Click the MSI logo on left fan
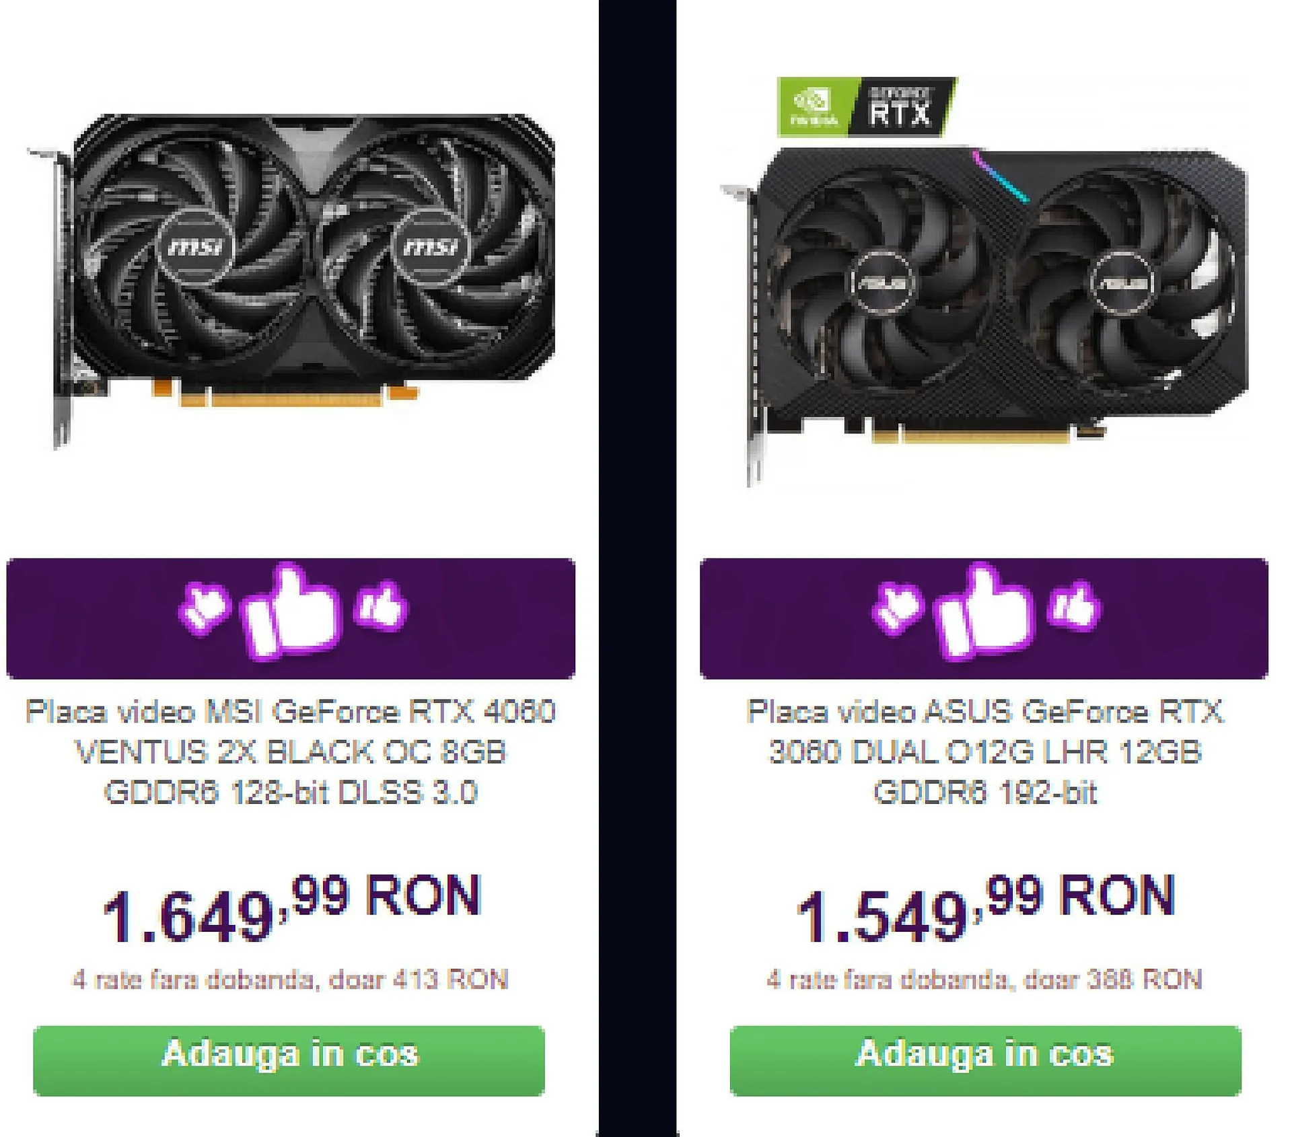Viewport: 1292px width, 1137px height. 195,247
